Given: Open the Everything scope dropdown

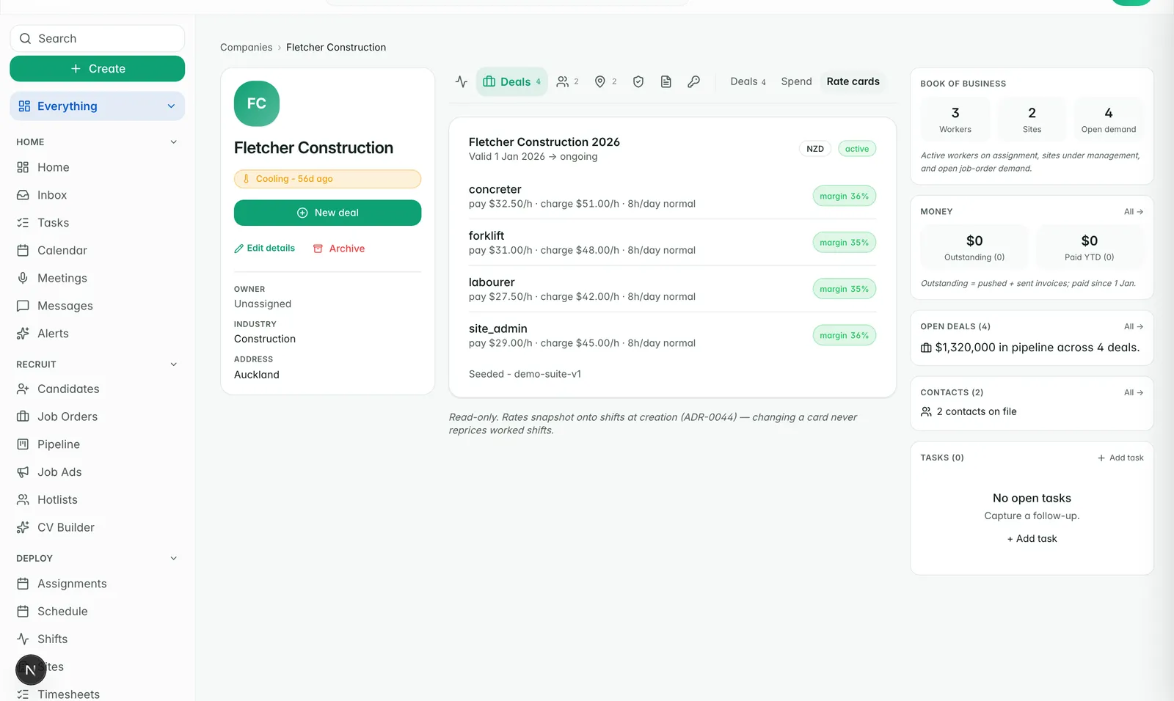Looking at the screenshot, I should [x=97, y=106].
